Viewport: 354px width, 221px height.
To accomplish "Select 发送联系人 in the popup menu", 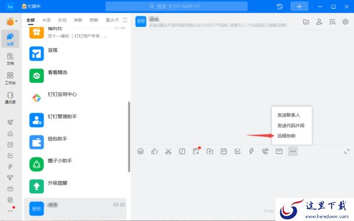I will pyautogui.click(x=289, y=115).
